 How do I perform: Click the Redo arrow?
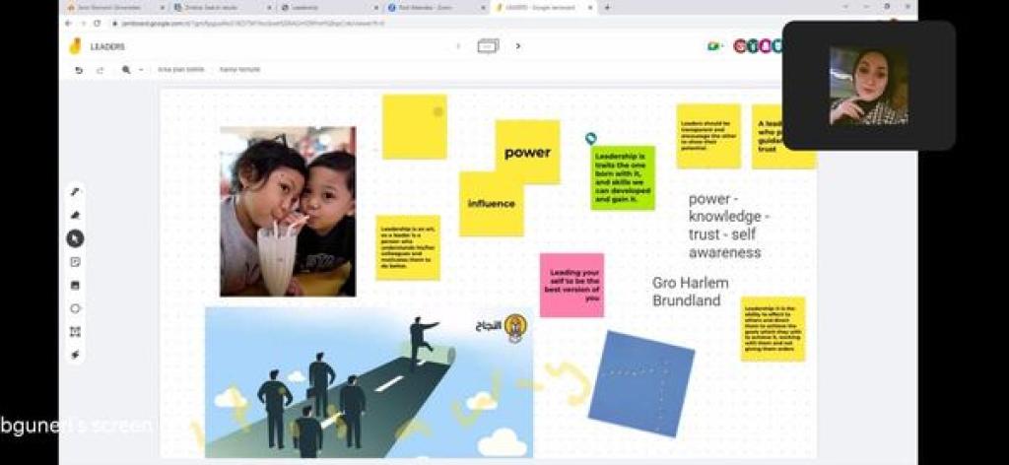point(100,70)
